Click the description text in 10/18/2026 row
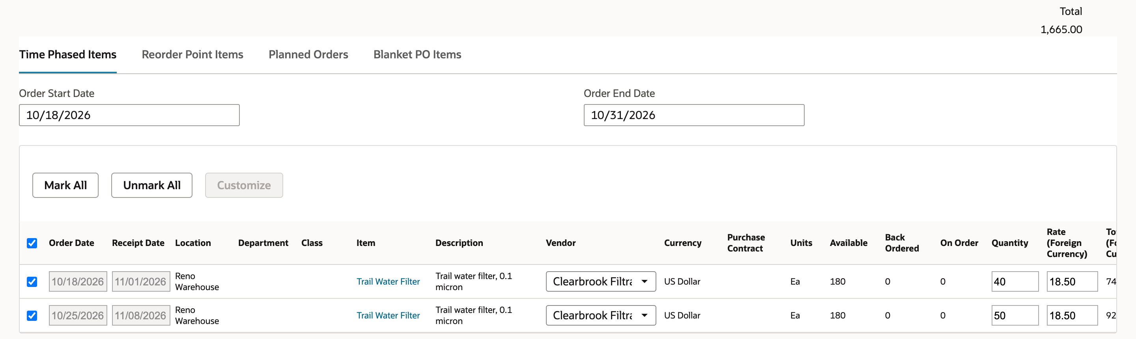 [x=474, y=281]
